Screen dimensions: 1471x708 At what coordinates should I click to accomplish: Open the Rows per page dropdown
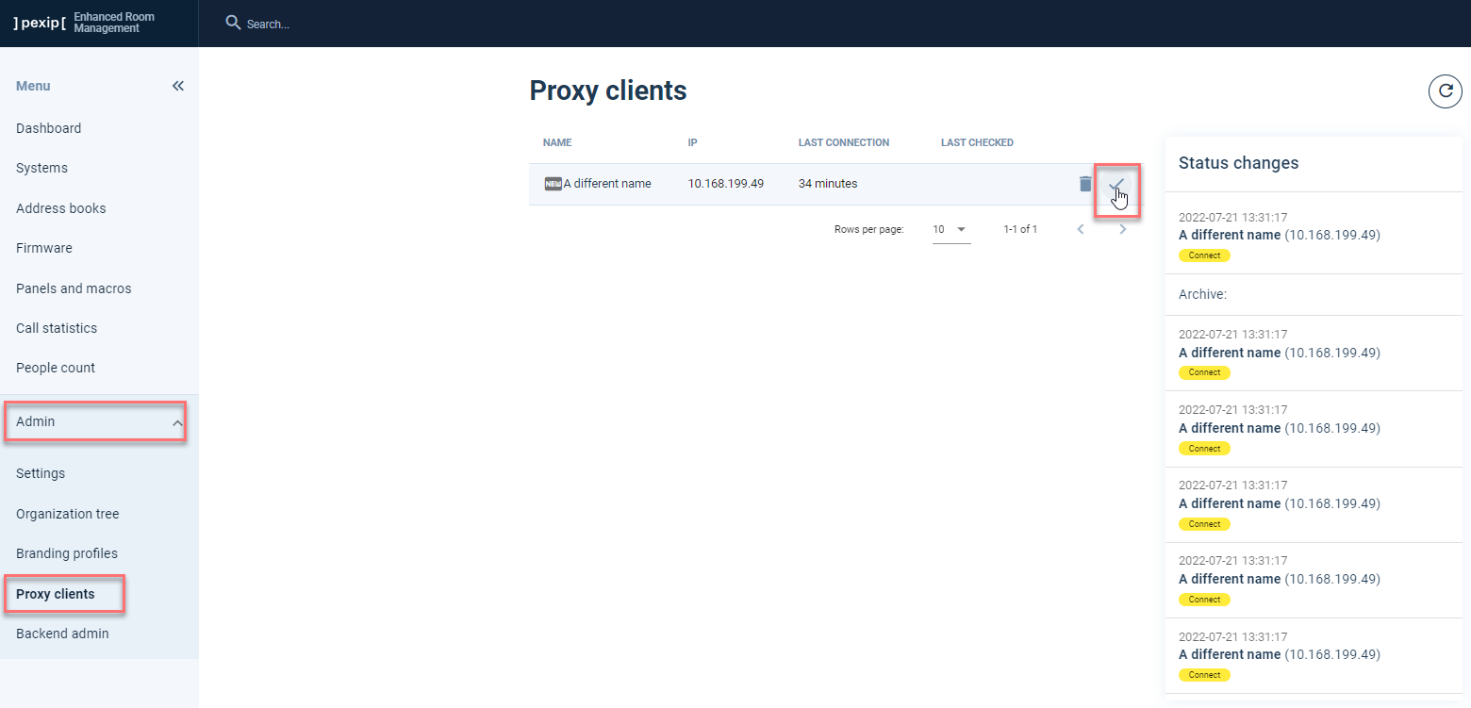click(x=950, y=228)
